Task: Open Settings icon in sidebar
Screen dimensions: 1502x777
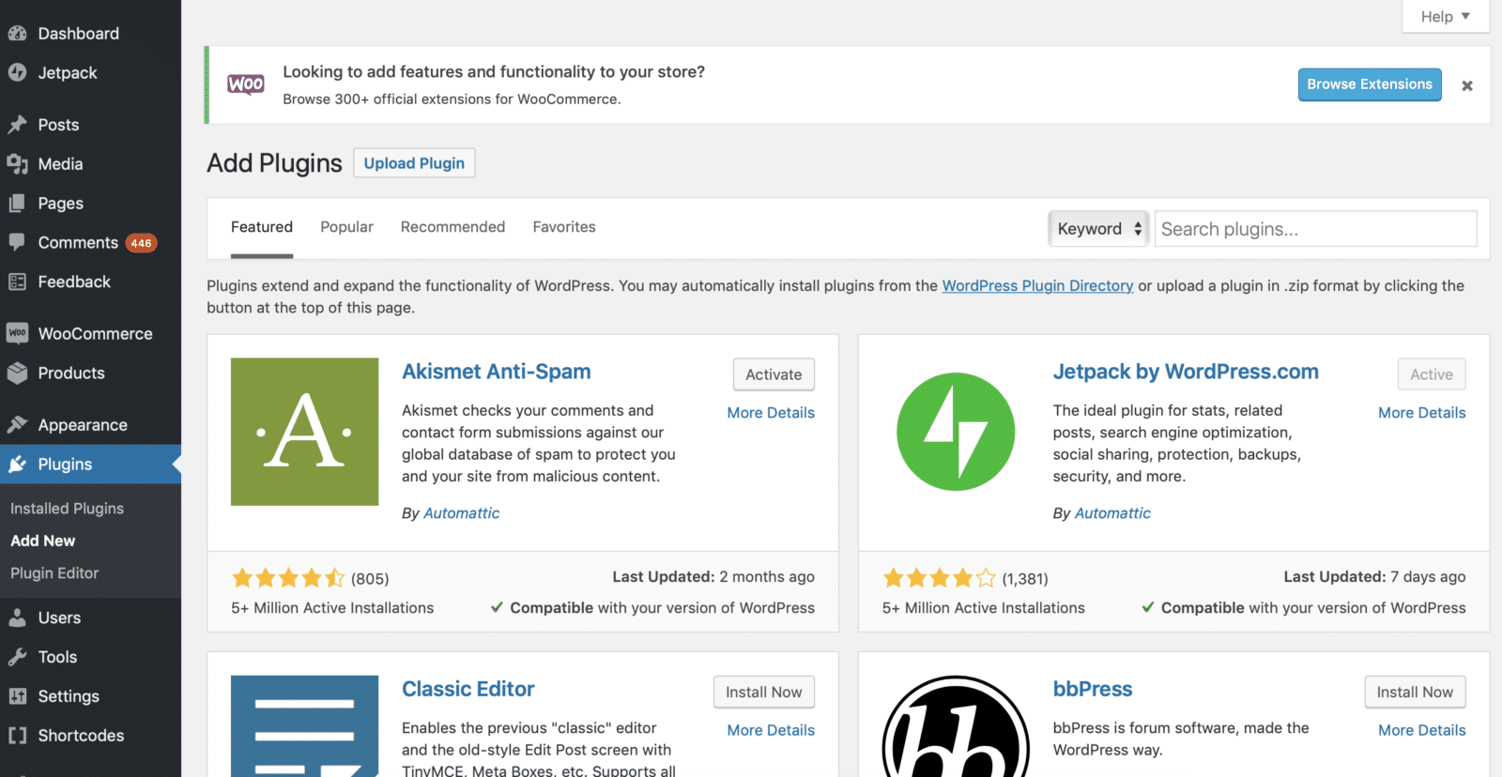Action: tap(17, 696)
